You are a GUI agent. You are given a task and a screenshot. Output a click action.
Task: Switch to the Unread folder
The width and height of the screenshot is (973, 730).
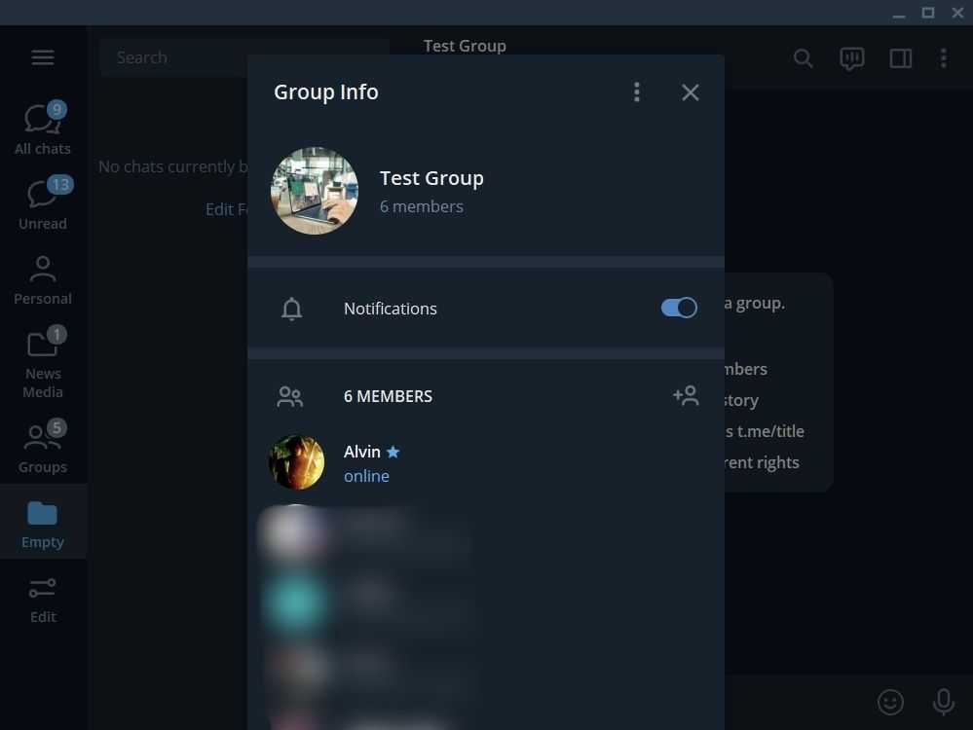coord(43,204)
